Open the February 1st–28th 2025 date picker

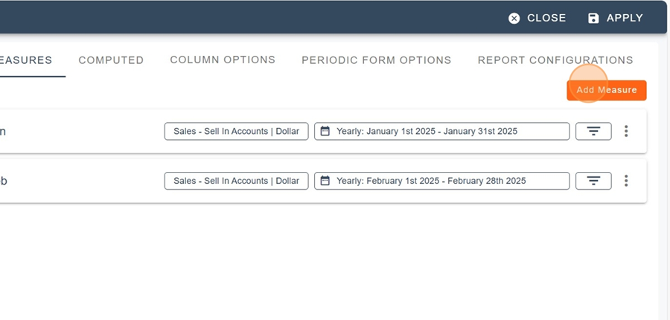pos(441,181)
